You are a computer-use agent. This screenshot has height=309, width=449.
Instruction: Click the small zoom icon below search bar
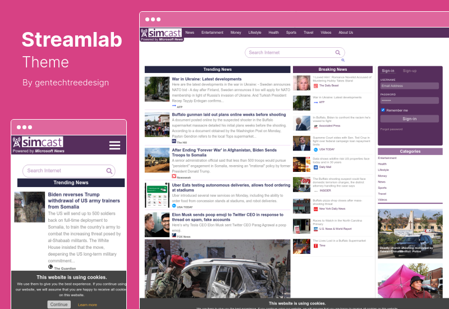(x=343, y=60)
